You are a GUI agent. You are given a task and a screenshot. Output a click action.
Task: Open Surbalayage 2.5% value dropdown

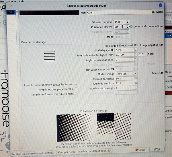126,50
